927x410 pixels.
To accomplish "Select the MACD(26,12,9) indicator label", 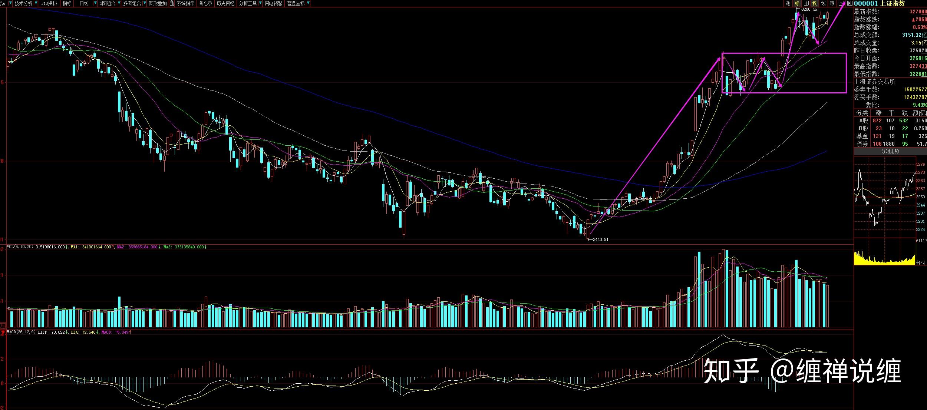I will coord(21,332).
